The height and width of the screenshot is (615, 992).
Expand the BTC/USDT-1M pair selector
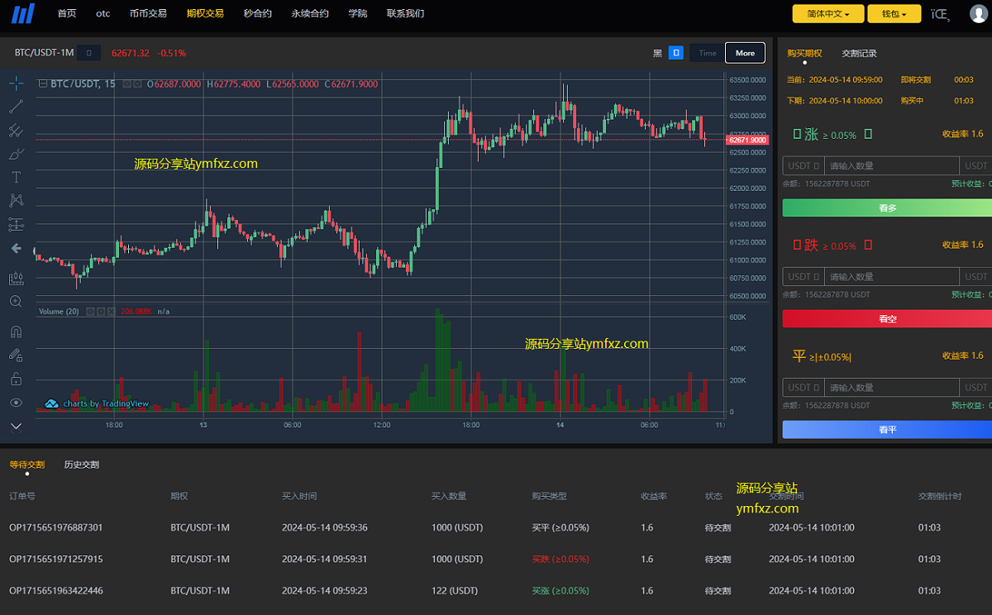tap(89, 53)
